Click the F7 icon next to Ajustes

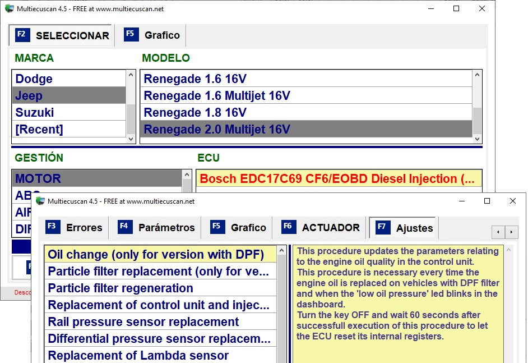click(383, 228)
